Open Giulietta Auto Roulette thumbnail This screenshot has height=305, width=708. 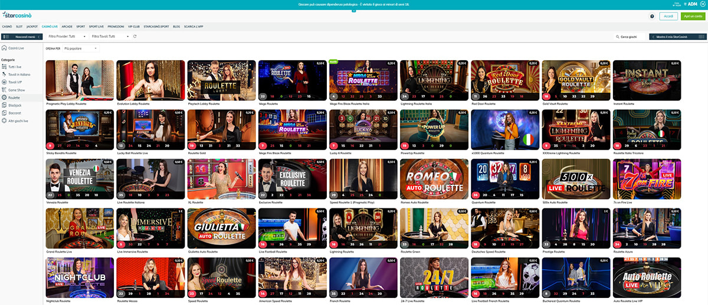pos(222,228)
